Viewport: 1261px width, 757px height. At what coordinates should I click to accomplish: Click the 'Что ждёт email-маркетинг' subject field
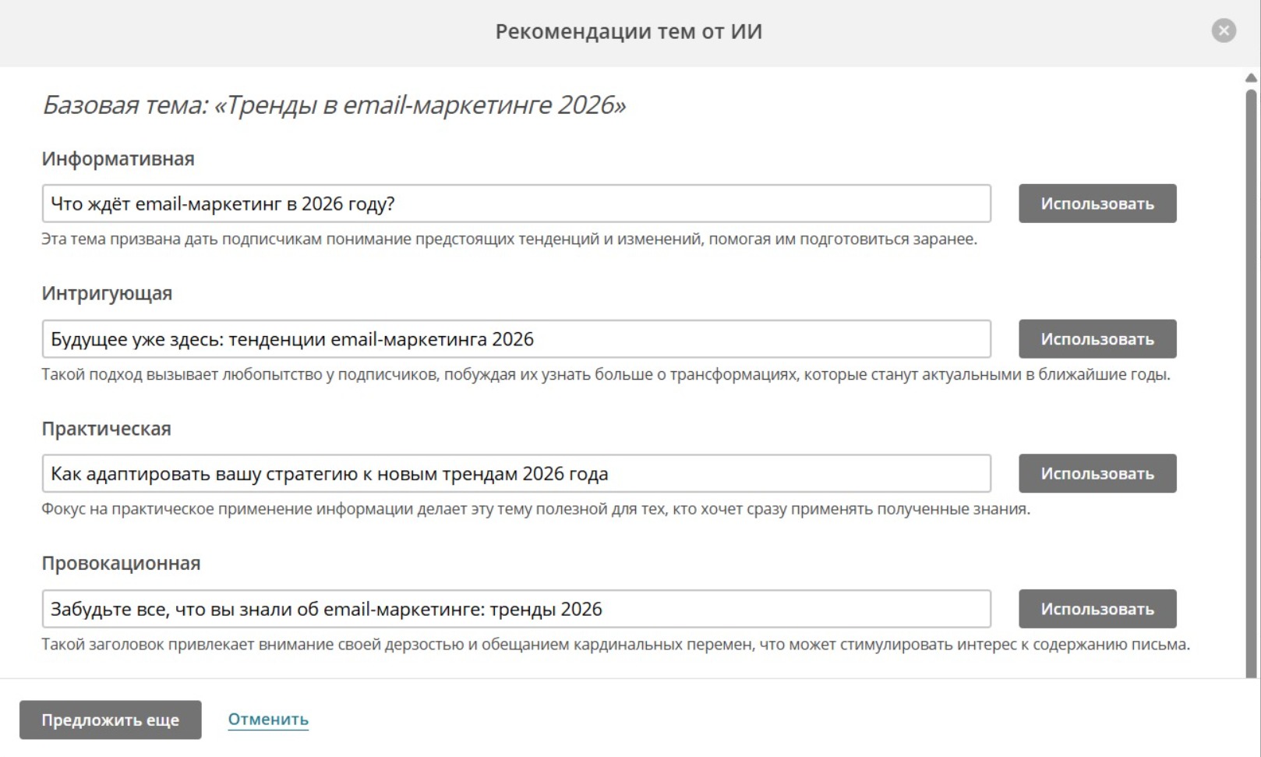click(516, 204)
